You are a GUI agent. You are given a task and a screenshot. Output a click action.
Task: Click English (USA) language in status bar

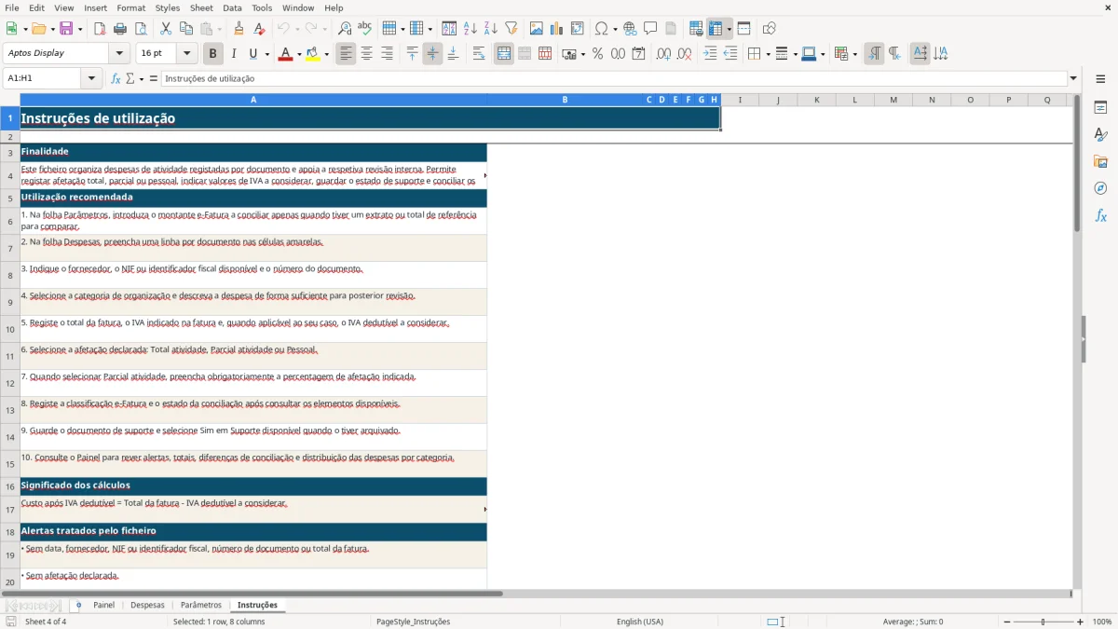[640, 622]
